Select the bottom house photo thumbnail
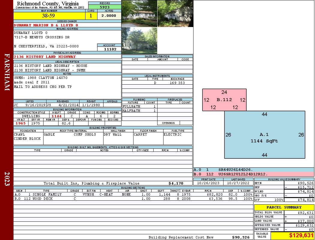Viewport: 315px width, 240px height. (x=139, y=41)
